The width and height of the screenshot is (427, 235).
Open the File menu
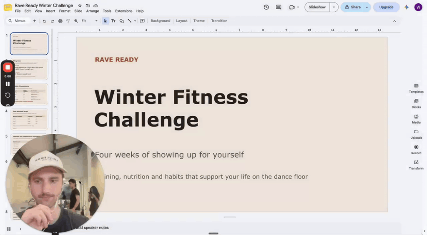click(18, 11)
